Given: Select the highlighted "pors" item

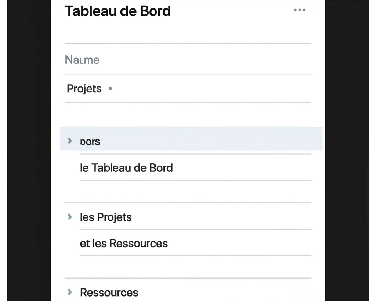Looking at the screenshot, I should point(90,142).
